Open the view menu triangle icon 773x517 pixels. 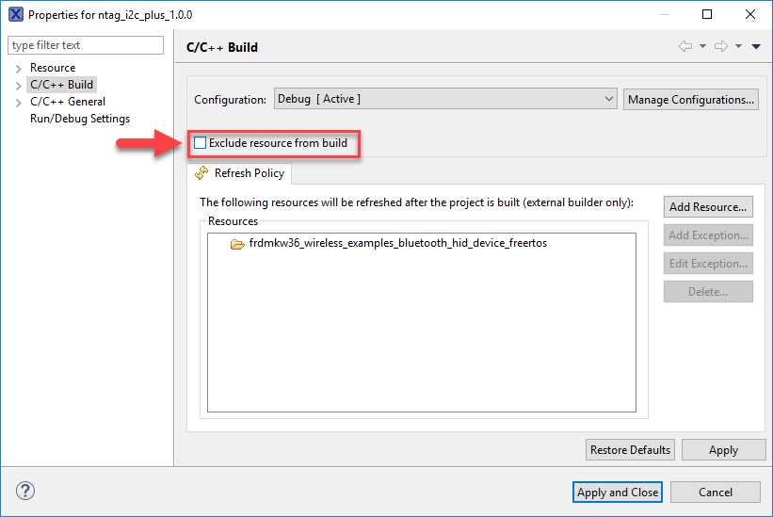[x=755, y=46]
